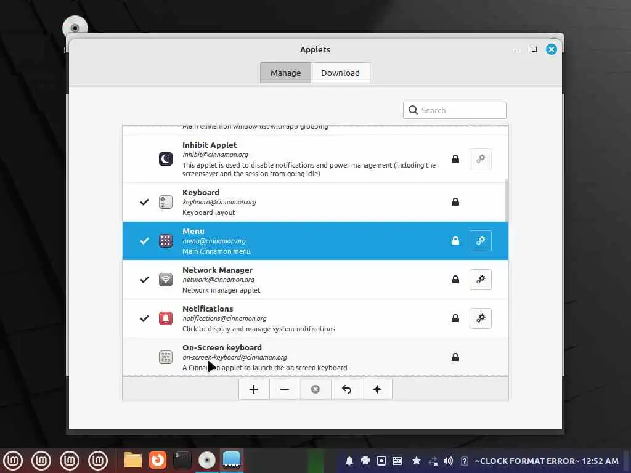Click the search magnifier icon
631x473 pixels.
(x=413, y=110)
